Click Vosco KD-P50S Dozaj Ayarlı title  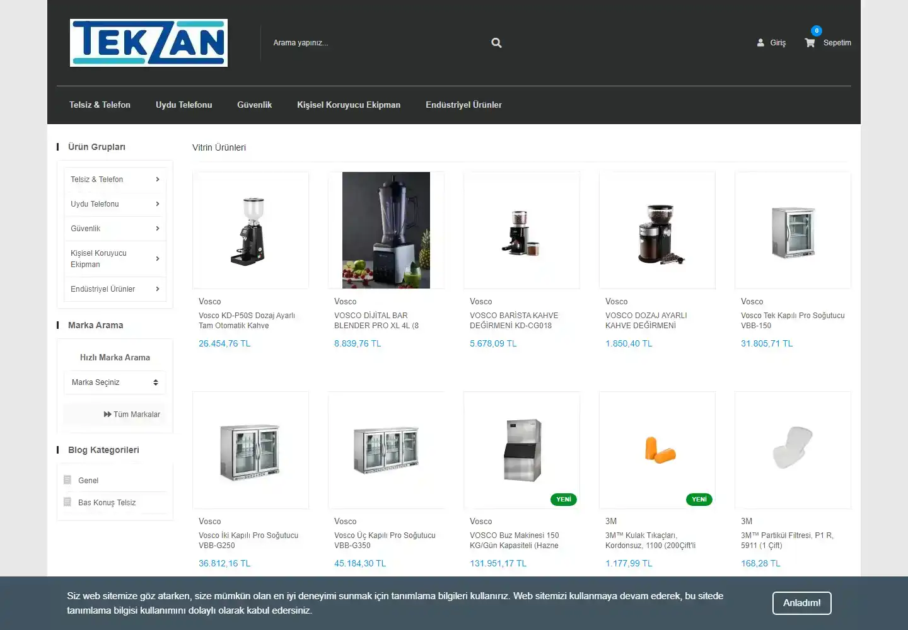(x=247, y=321)
